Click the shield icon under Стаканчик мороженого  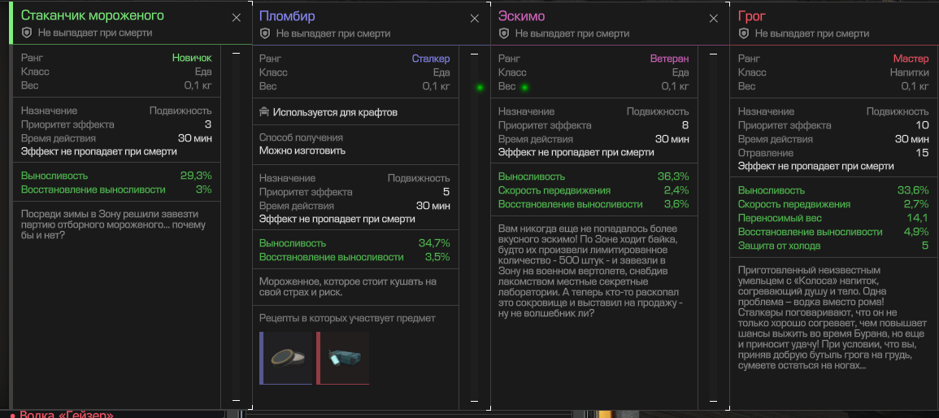point(26,33)
